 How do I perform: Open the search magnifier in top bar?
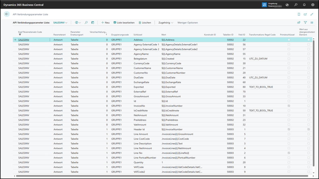tap(296, 5)
